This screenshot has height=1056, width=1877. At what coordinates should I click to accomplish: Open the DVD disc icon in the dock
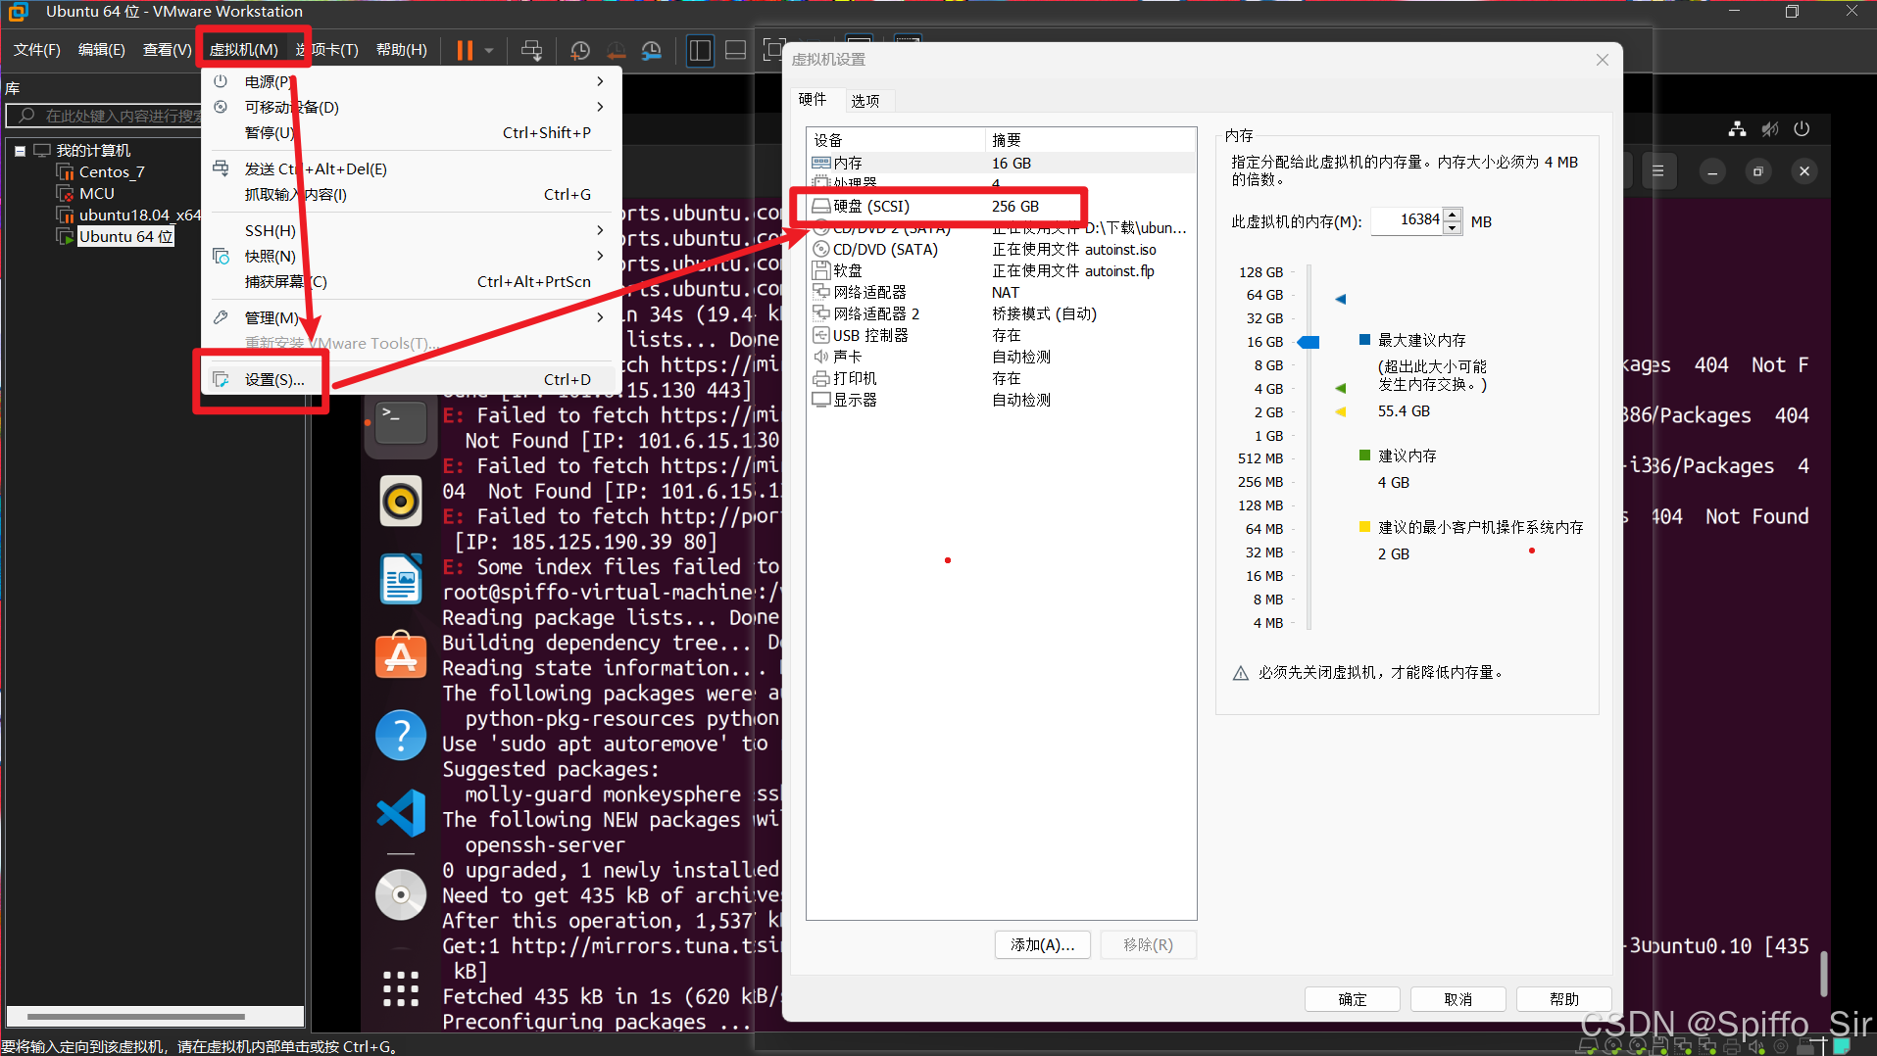pos(401,894)
